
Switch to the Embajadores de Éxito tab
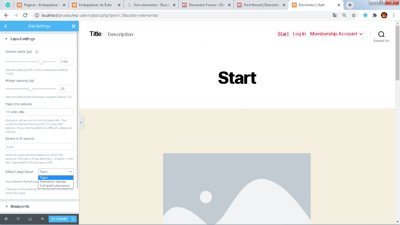pos(96,5)
